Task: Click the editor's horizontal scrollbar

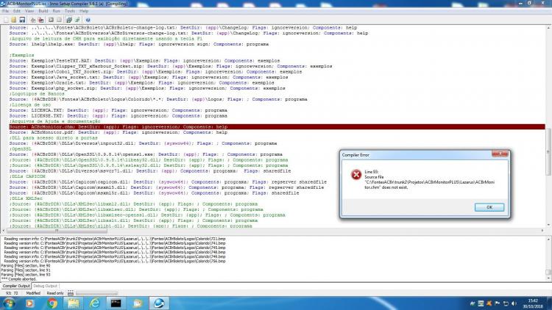Action: pos(273,231)
